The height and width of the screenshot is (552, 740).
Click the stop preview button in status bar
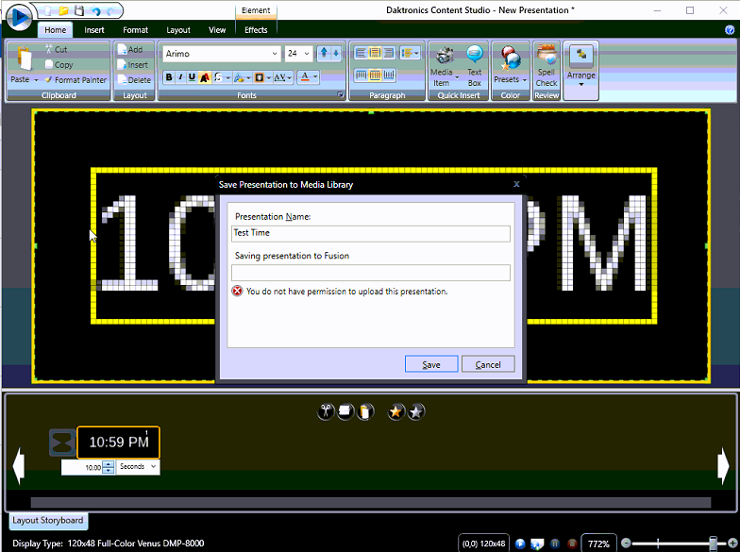(572, 544)
